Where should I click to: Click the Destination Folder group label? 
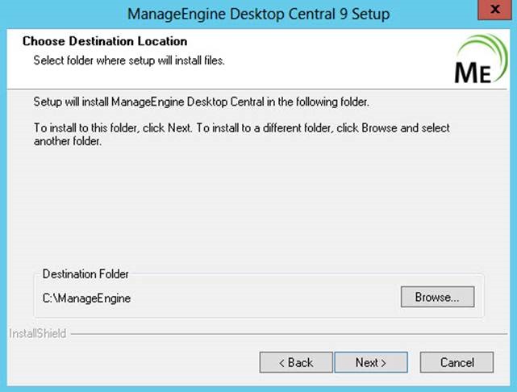tap(85, 274)
